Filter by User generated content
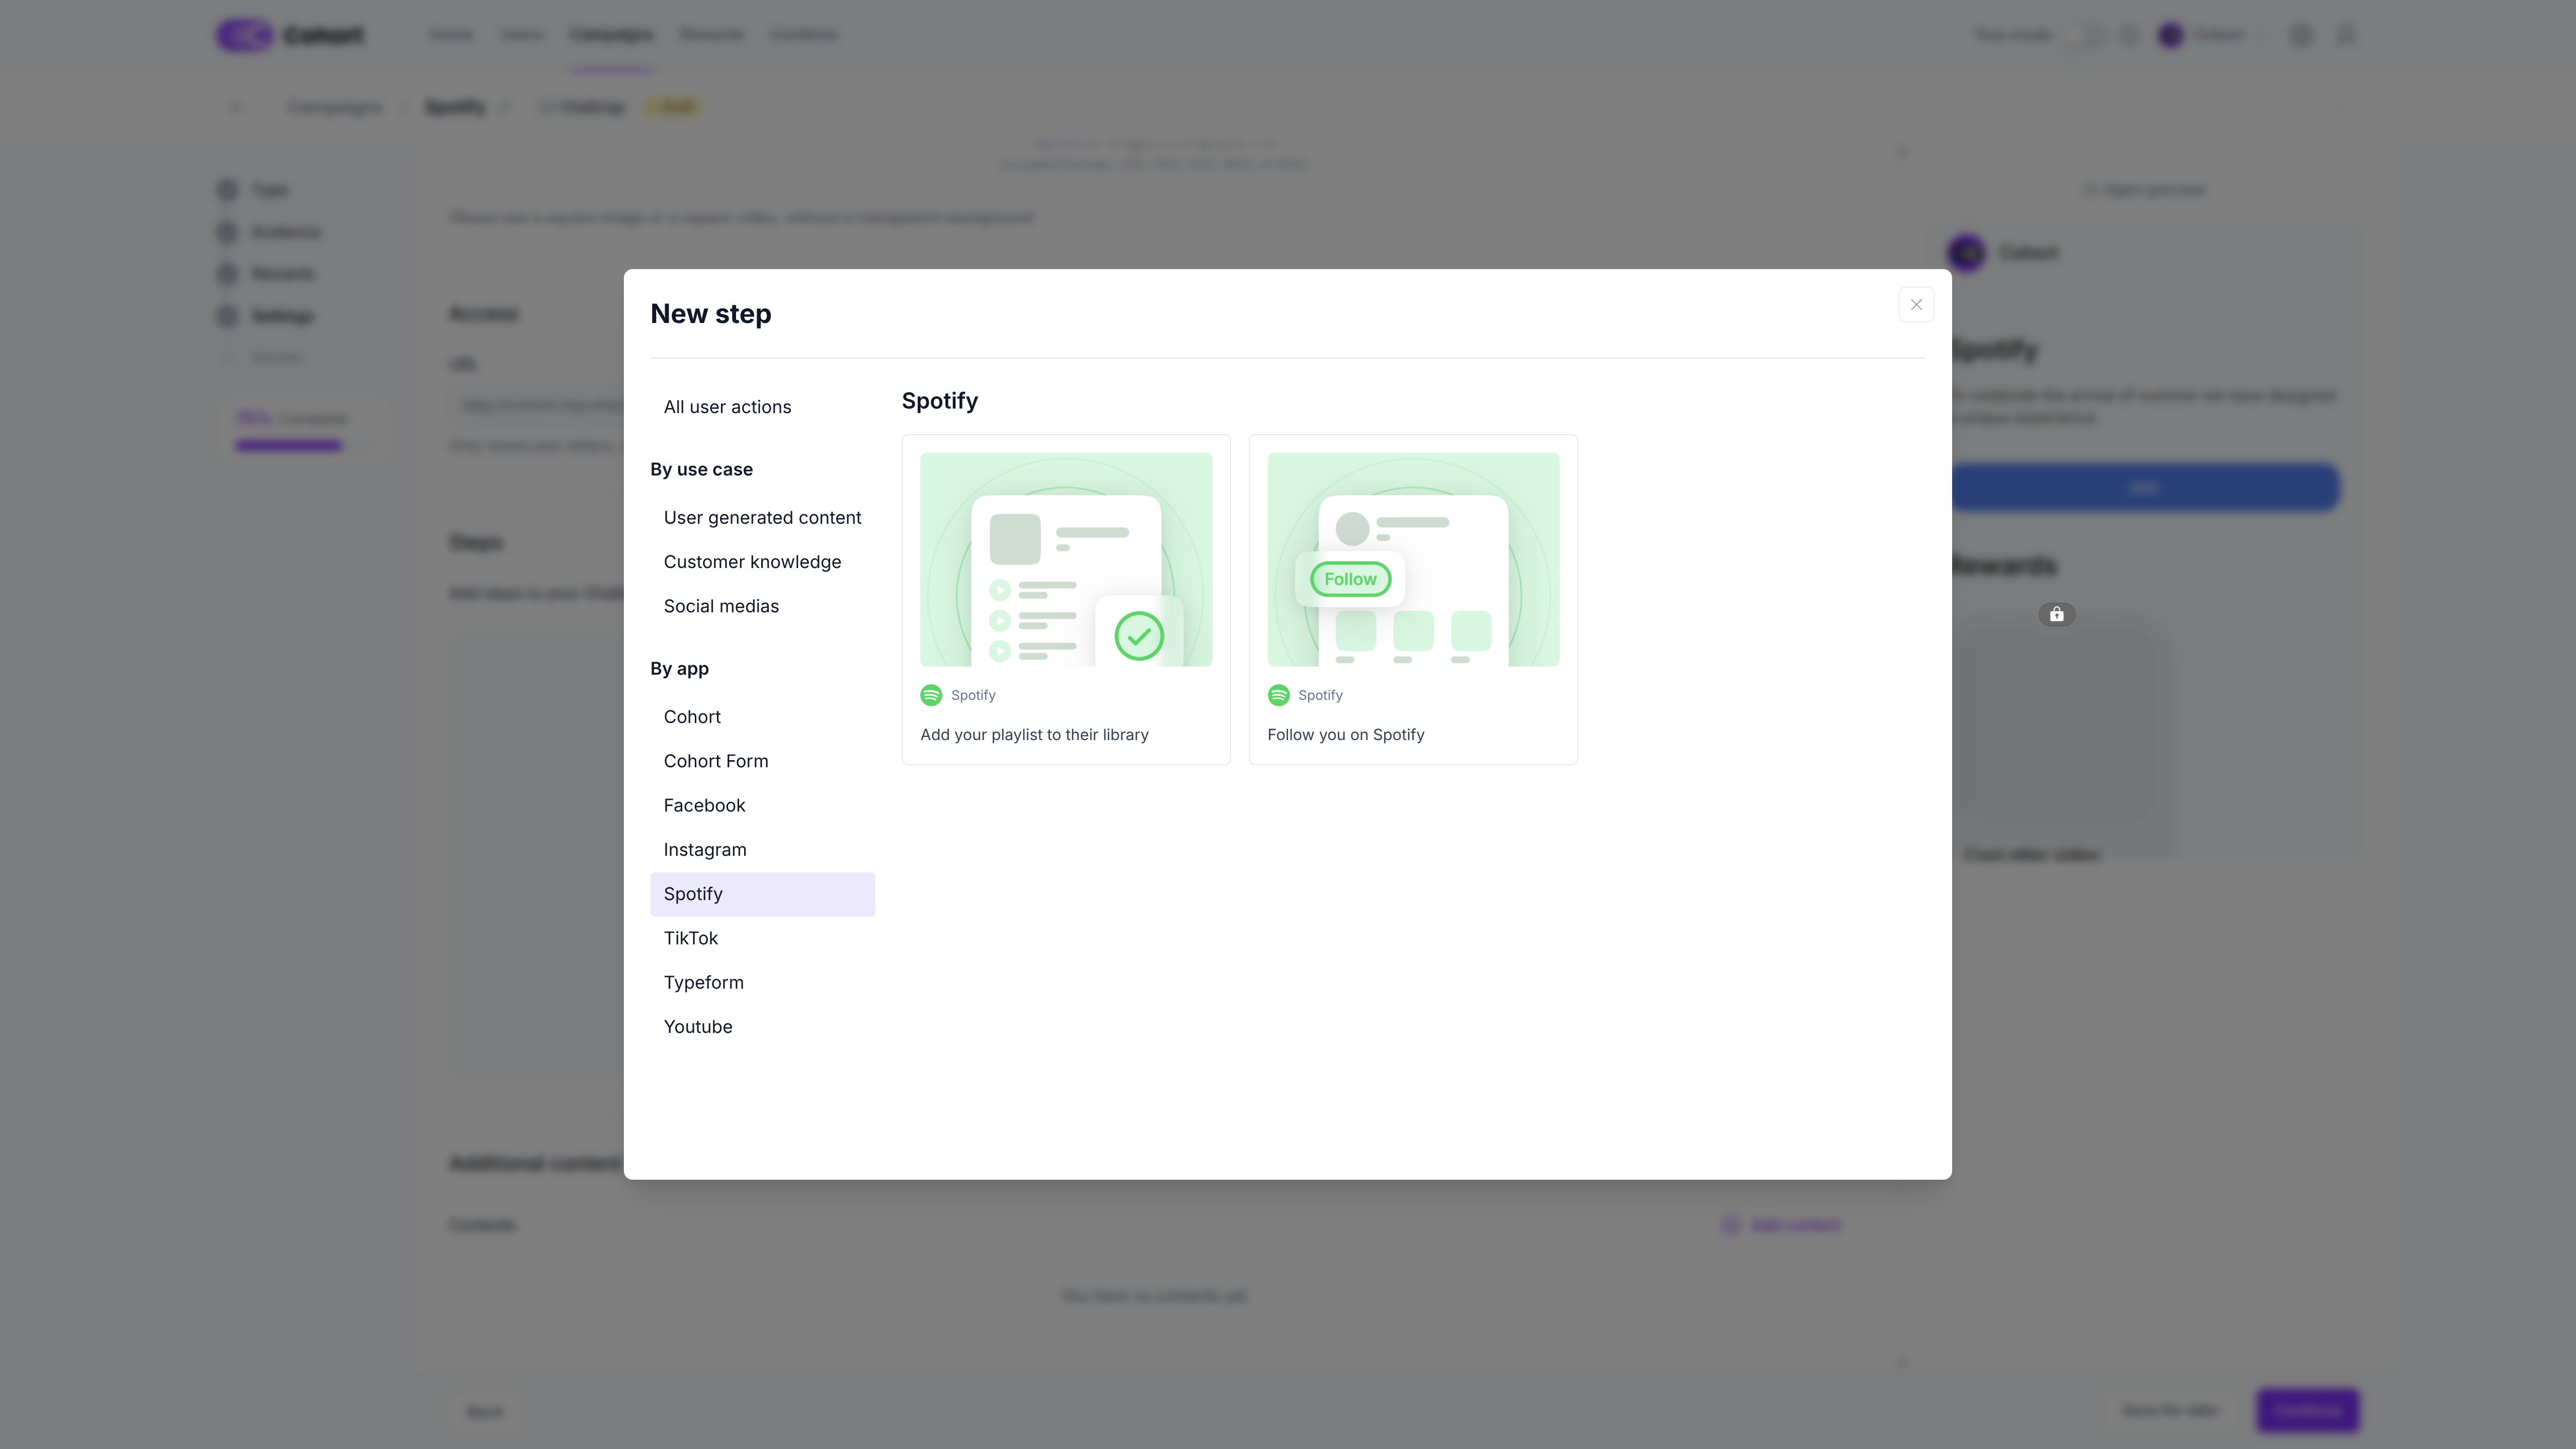 [762, 518]
